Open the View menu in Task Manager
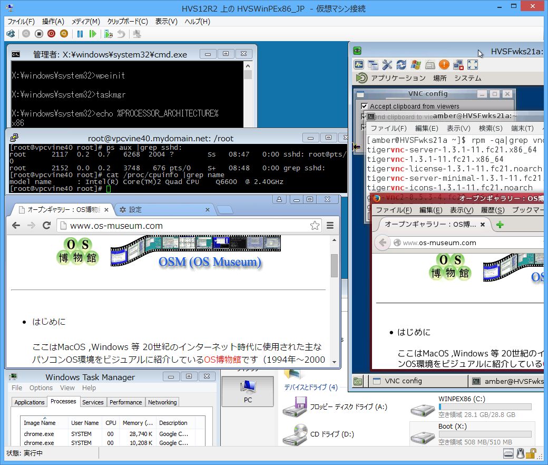Screen dimensions: 548x465 point(67,387)
